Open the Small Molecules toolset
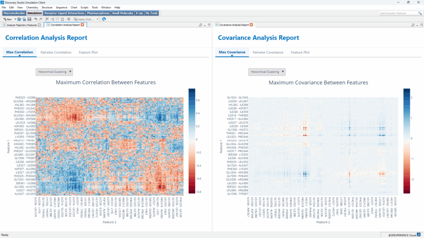Image resolution: width=424 pixels, height=238 pixels. point(123,13)
